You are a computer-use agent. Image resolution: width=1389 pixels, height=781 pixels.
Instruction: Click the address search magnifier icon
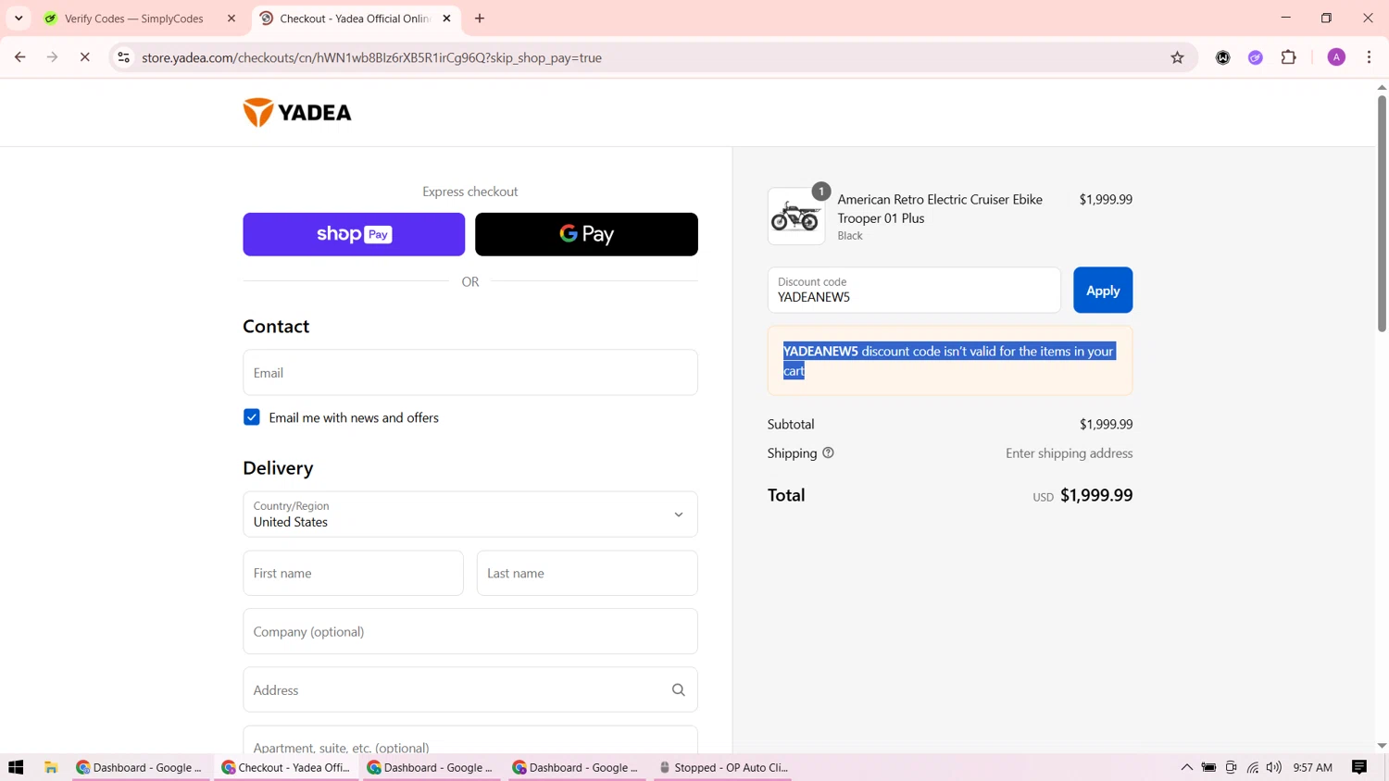(679, 690)
